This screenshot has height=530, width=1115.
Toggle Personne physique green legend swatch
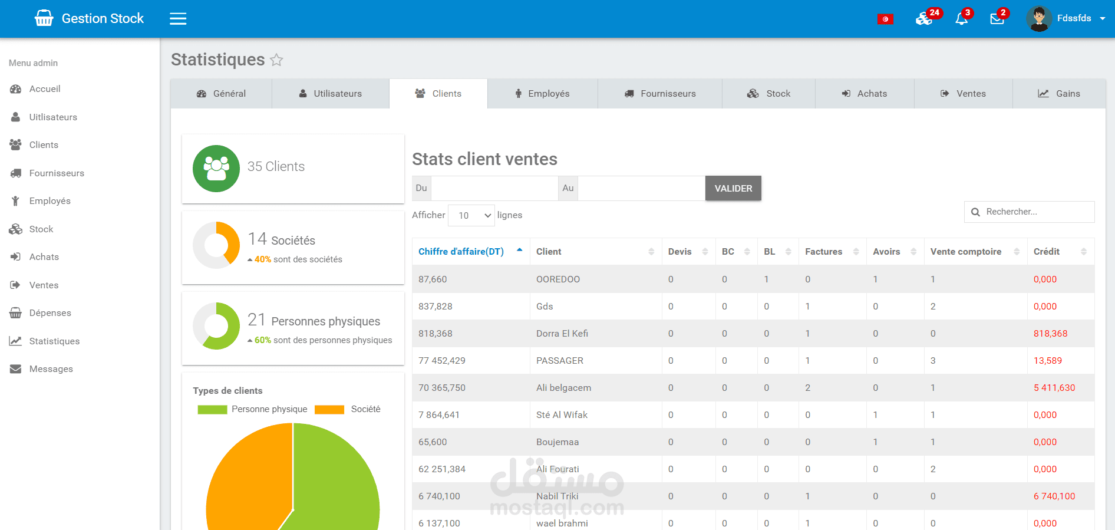coord(213,410)
